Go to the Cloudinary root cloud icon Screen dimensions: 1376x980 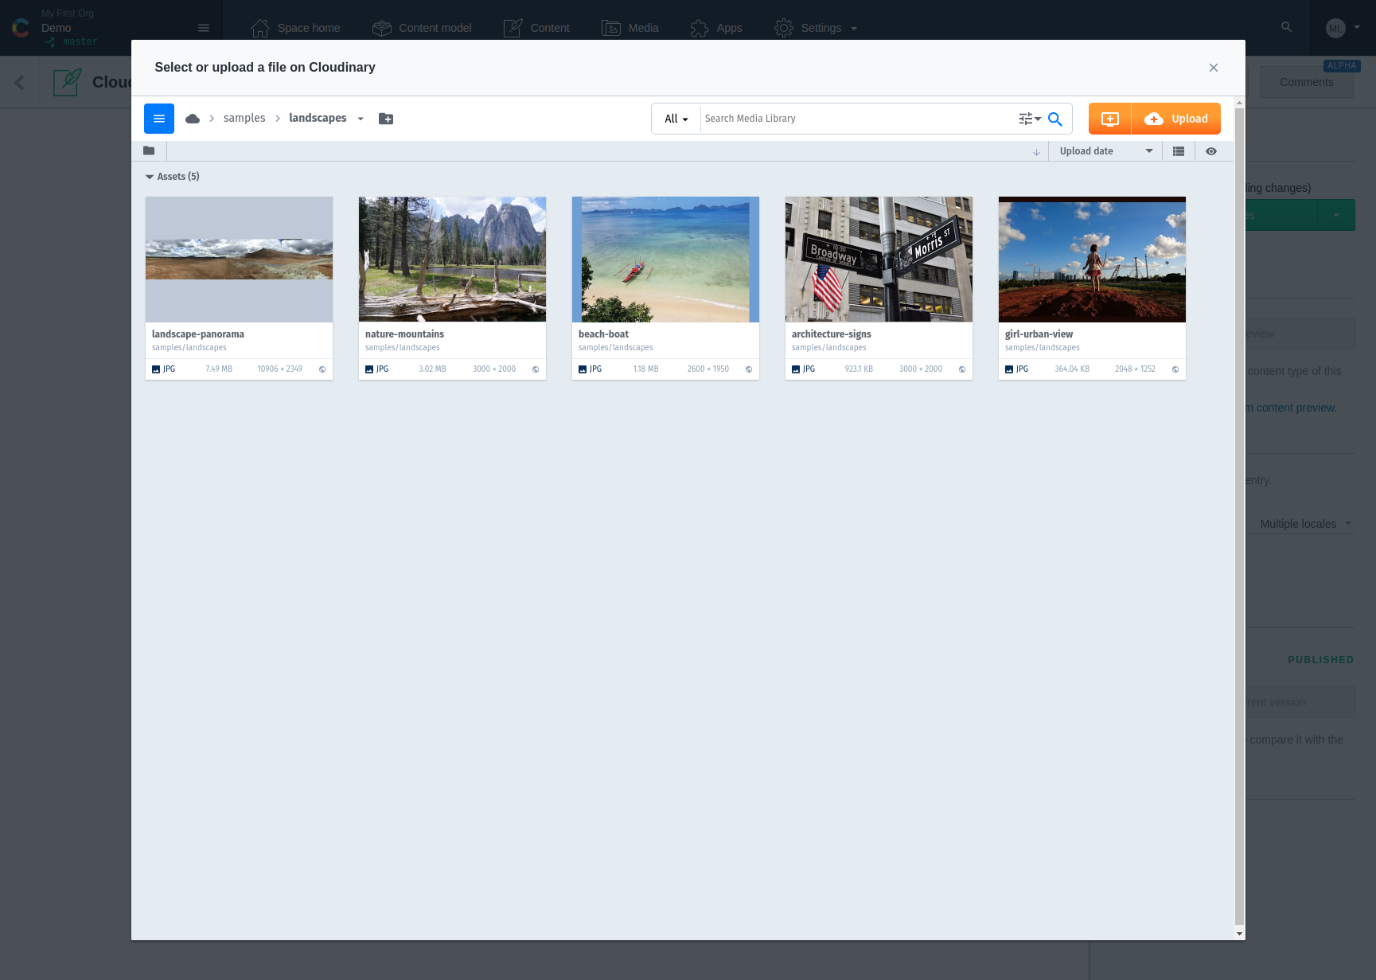193,119
